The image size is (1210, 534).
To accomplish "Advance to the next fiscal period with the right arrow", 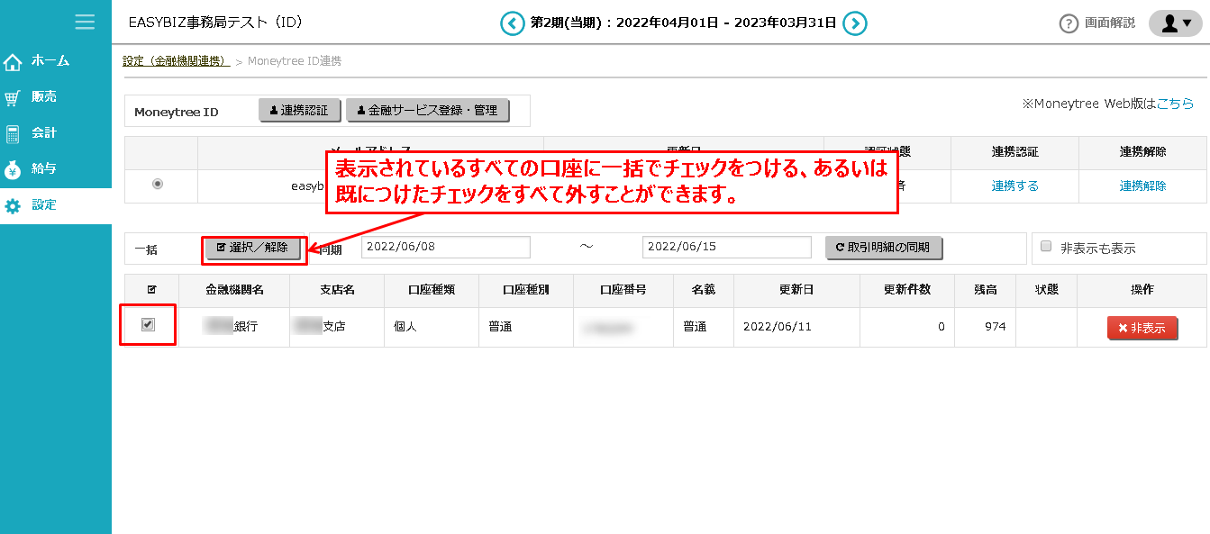I will (854, 23).
